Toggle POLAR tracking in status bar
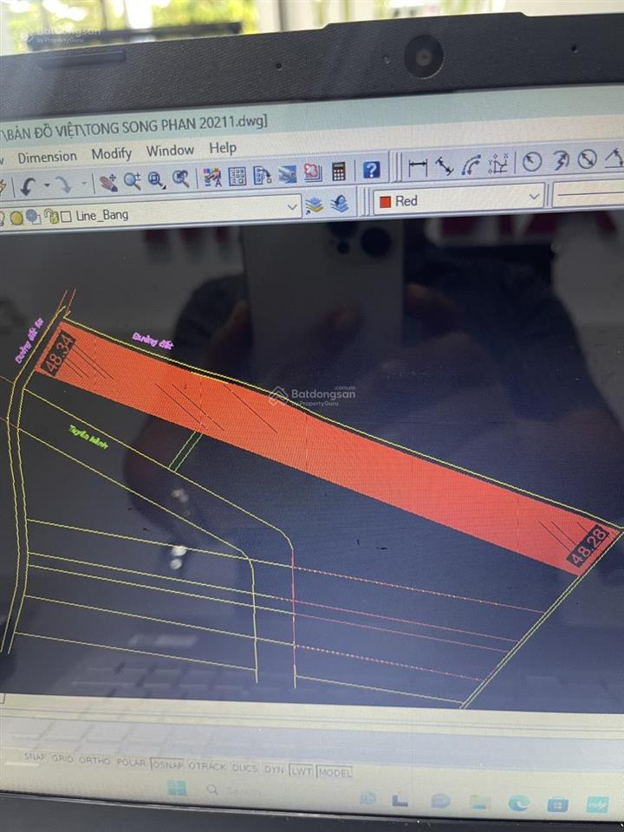Image resolution: width=624 pixels, height=832 pixels. (x=131, y=762)
